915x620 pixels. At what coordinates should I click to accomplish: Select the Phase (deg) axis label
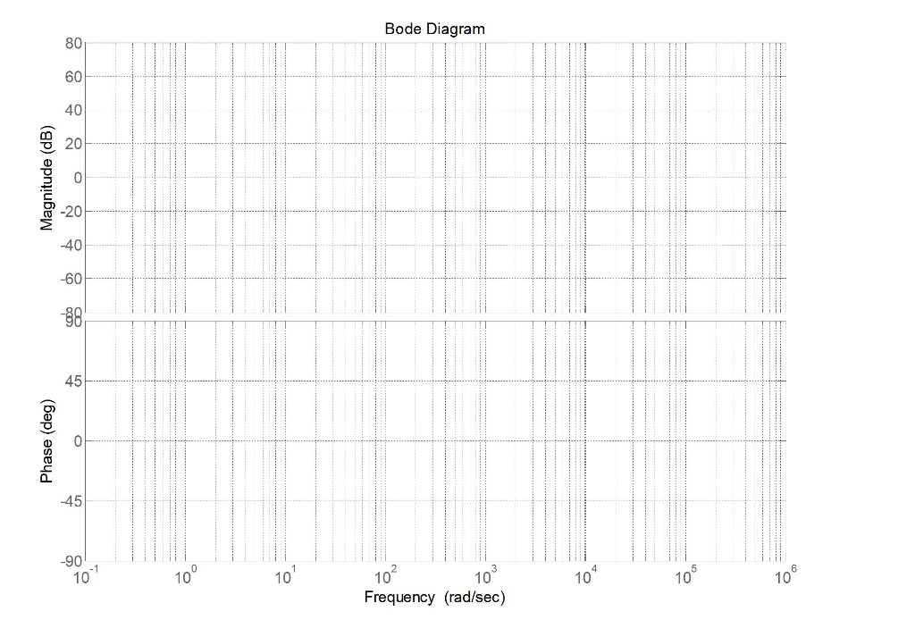48,438
